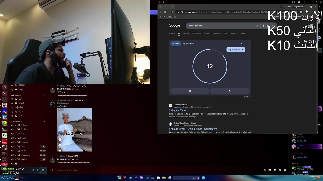323x181 pixels.
Task: Bookmark page with star icon
Action: coord(178,12)
